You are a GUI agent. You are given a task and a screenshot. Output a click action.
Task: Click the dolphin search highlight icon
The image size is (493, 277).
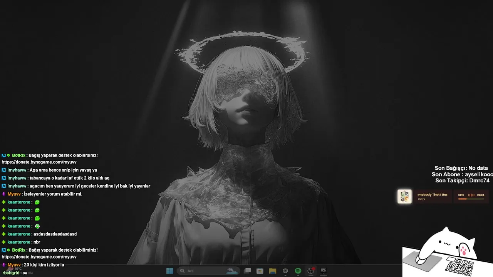(232, 271)
